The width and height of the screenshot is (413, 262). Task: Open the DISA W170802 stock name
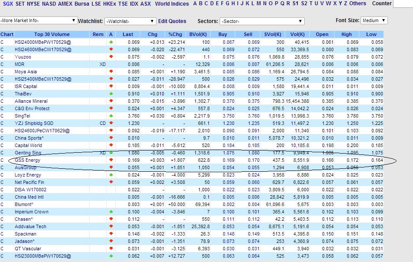(x=31, y=190)
